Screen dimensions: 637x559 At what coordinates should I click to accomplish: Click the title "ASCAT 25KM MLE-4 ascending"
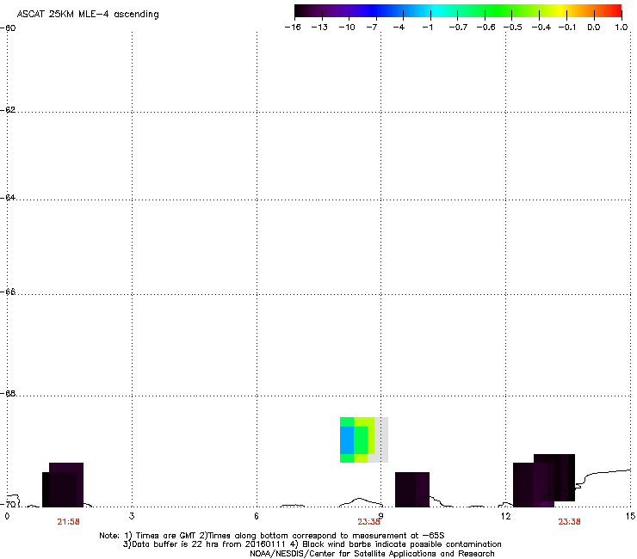pyautogui.click(x=88, y=15)
